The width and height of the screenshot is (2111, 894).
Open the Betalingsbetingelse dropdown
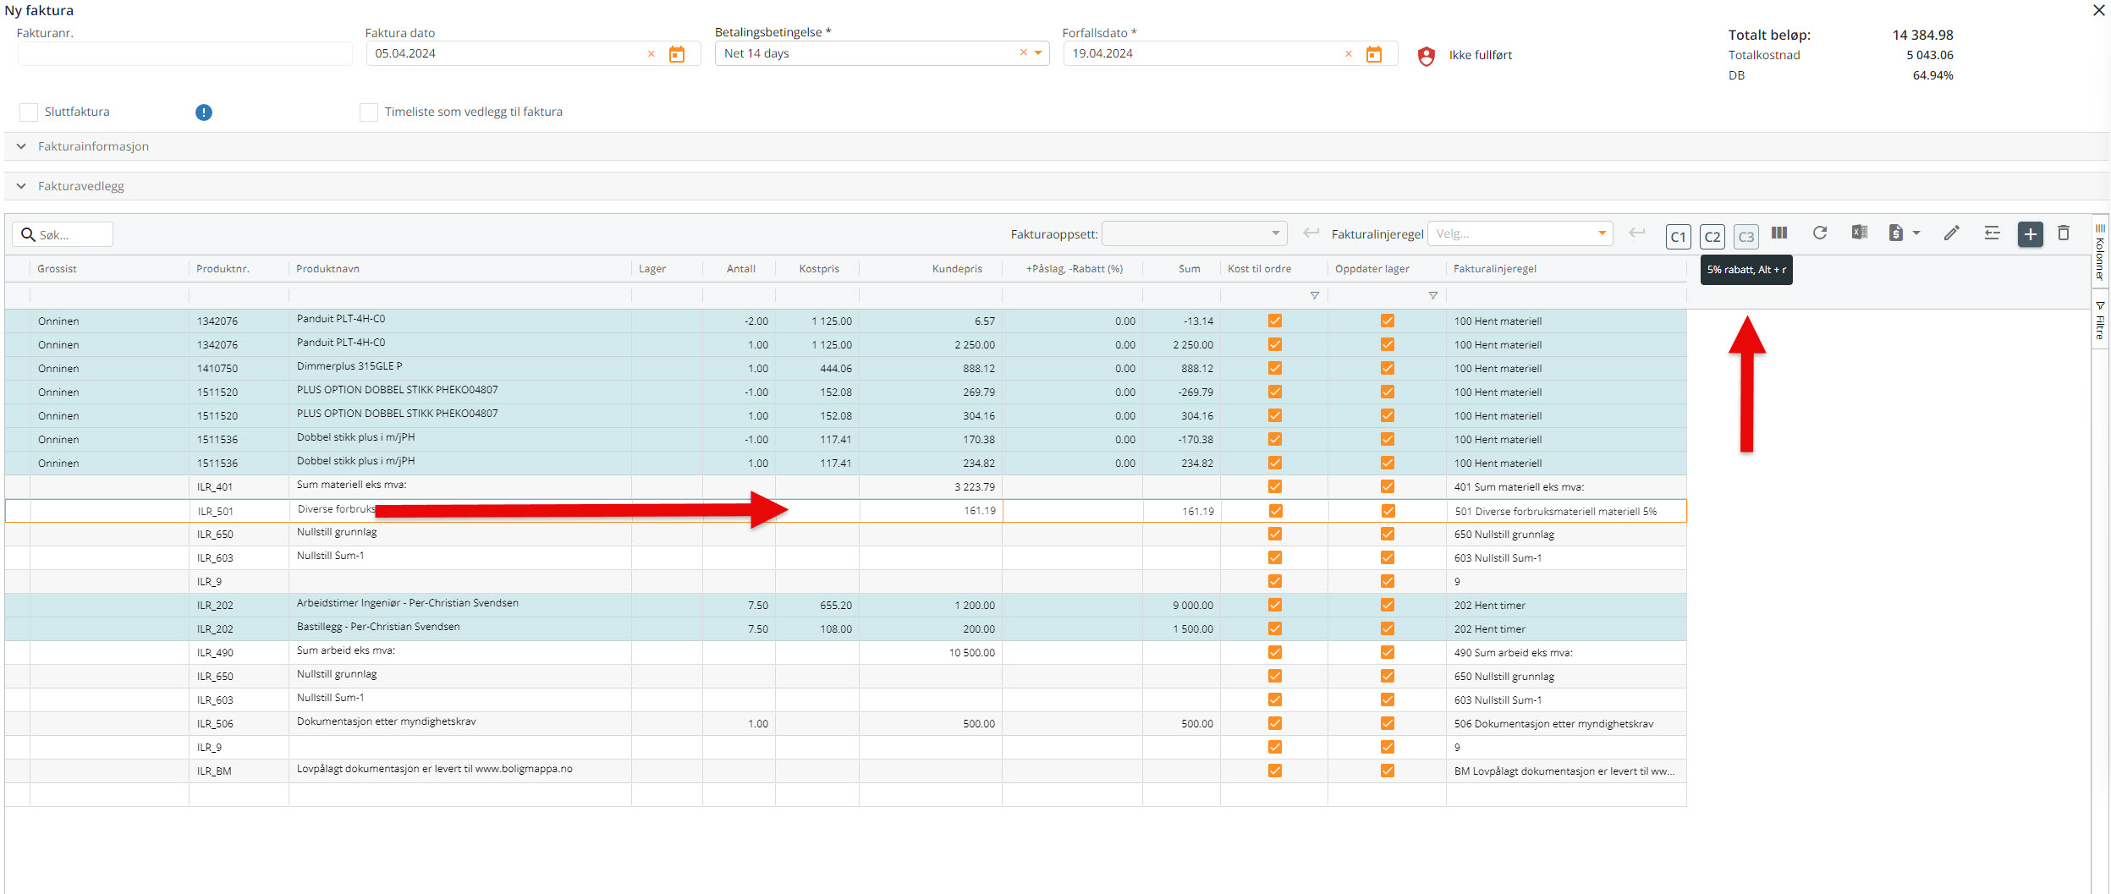click(x=1038, y=52)
